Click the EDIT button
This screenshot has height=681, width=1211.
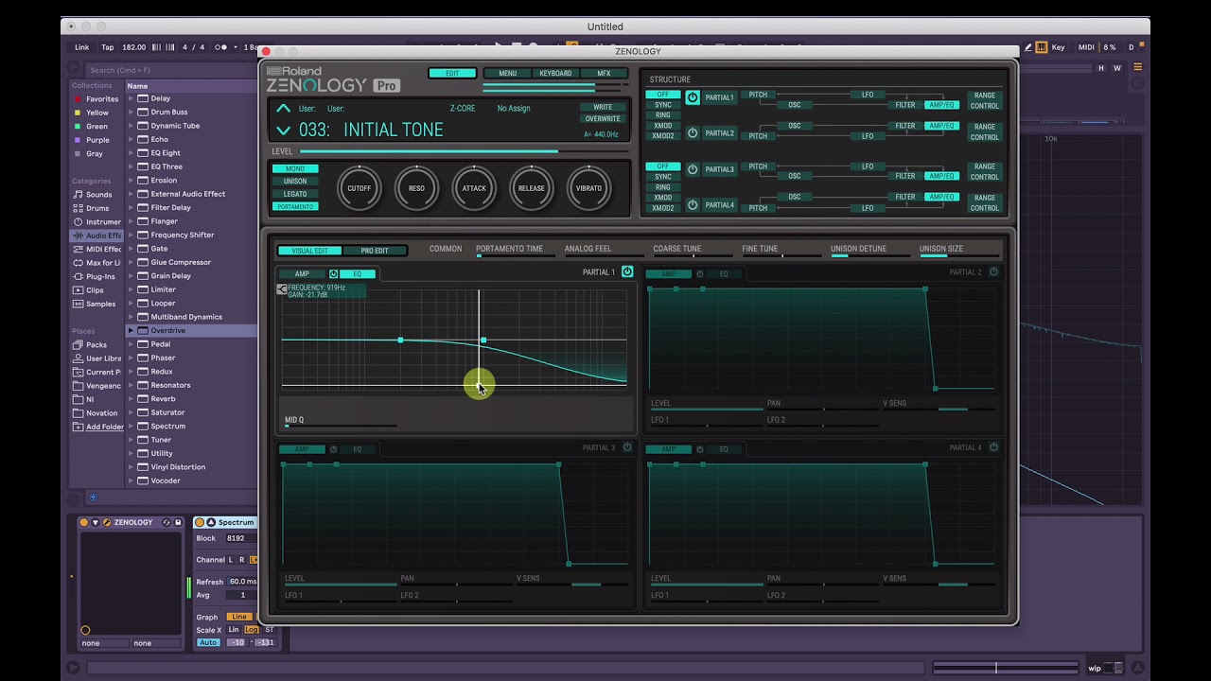pos(452,74)
